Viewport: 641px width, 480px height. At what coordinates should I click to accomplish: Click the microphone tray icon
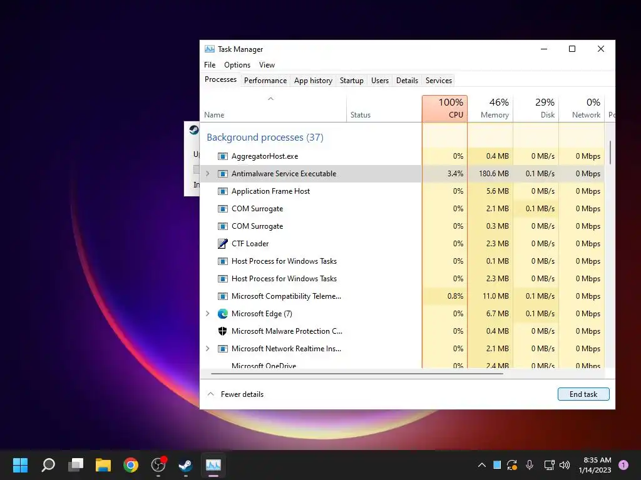coord(530,465)
